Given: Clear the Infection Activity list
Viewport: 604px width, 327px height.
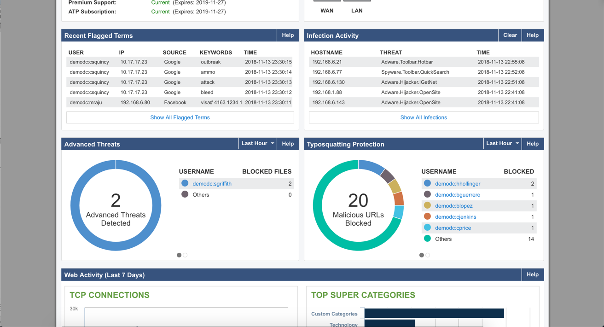Looking at the screenshot, I should 510,35.
